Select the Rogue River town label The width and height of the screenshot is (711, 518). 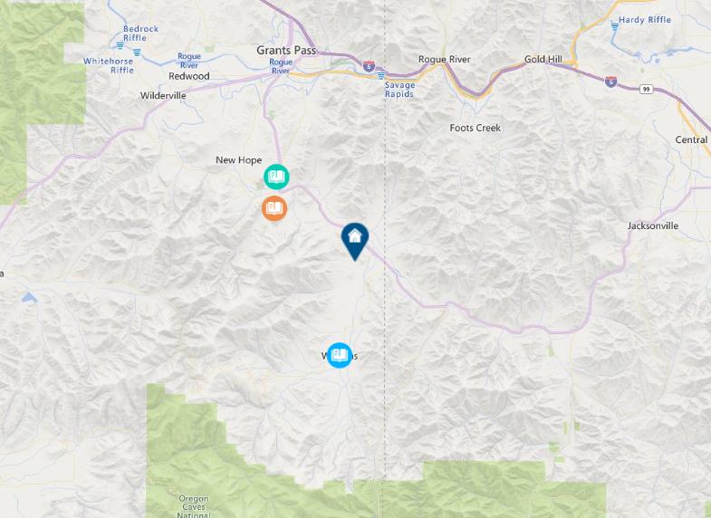pos(445,60)
